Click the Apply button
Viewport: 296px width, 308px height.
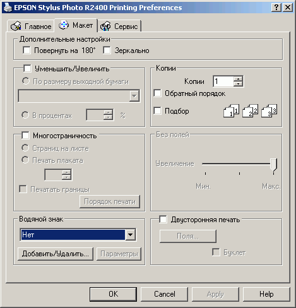point(215,294)
